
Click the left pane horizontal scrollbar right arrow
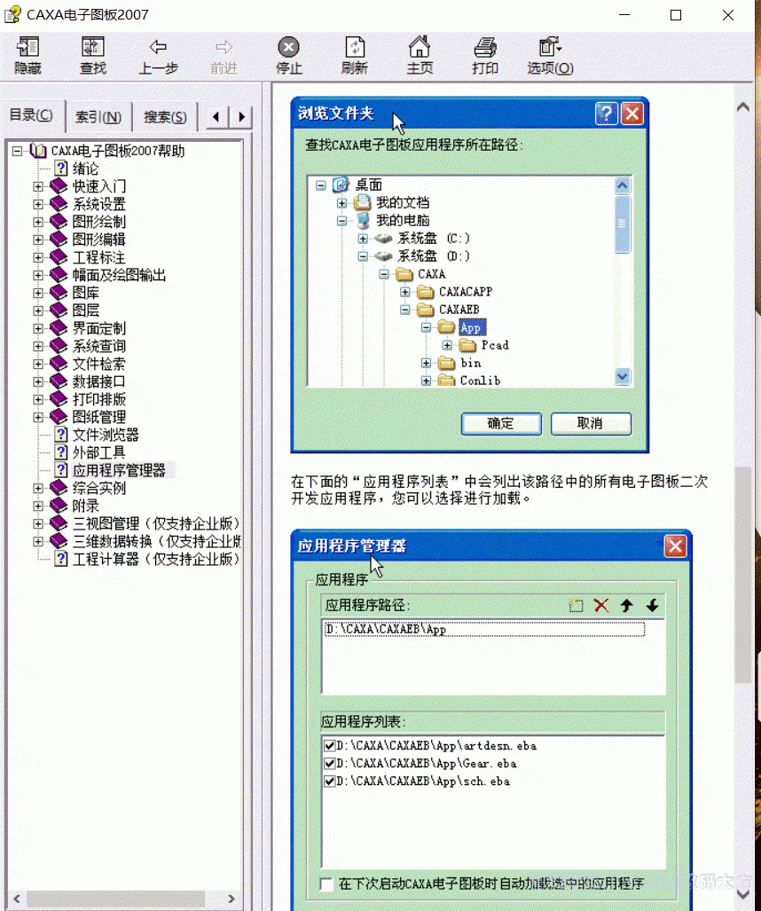(x=231, y=899)
